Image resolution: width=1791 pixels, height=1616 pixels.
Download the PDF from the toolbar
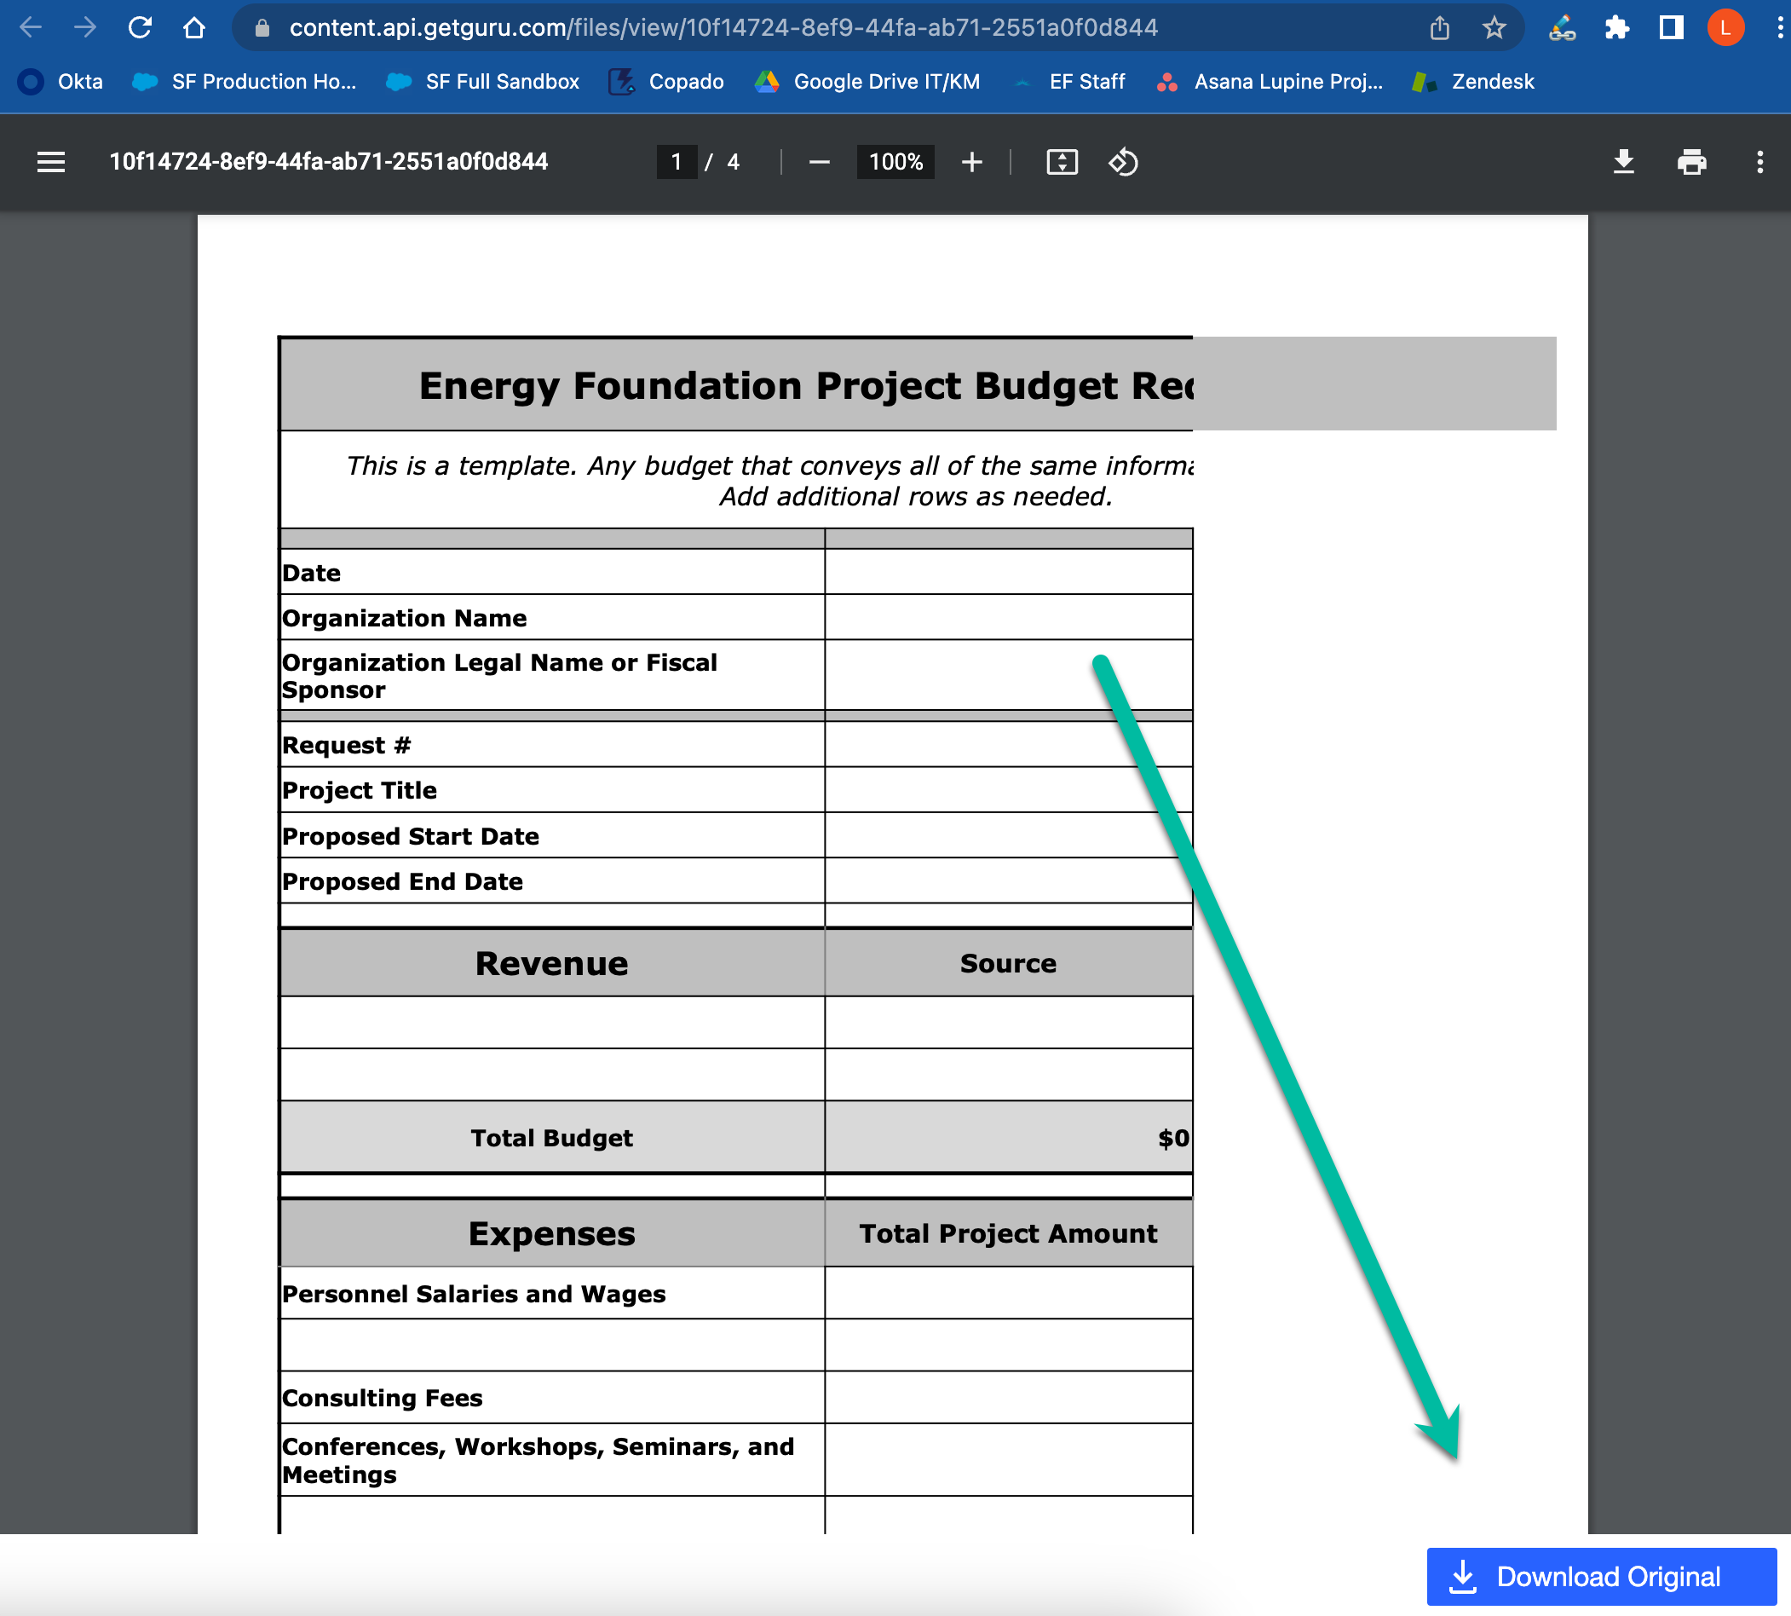tap(1623, 162)
